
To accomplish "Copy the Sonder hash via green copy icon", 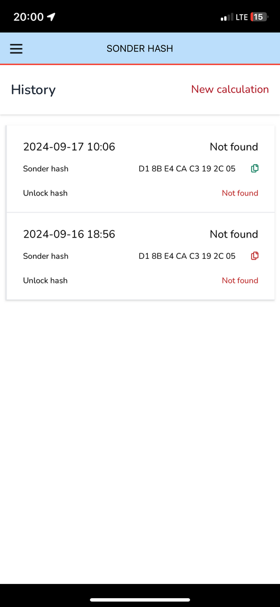I will pyautogui.click(x=254, y=169).
